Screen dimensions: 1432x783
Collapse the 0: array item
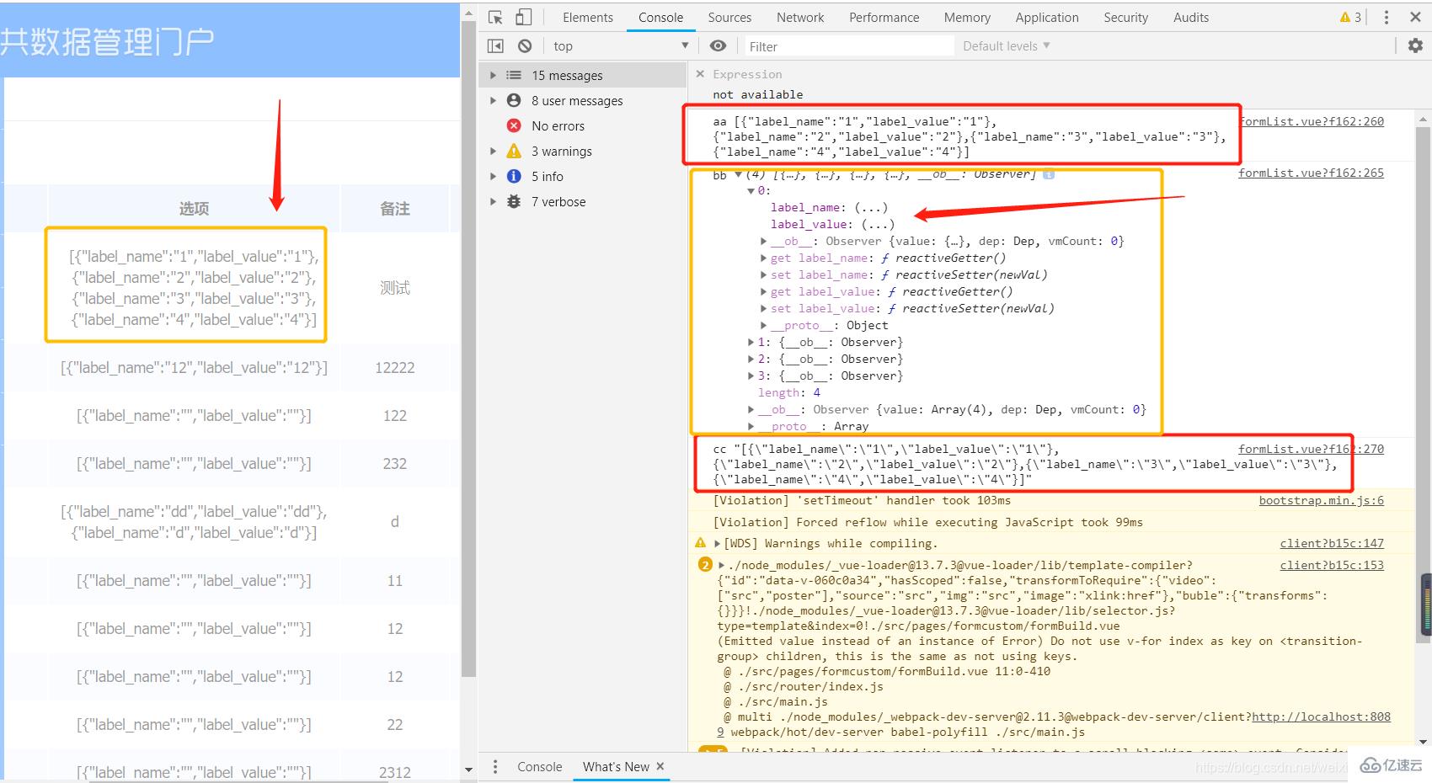click(751, 191)
